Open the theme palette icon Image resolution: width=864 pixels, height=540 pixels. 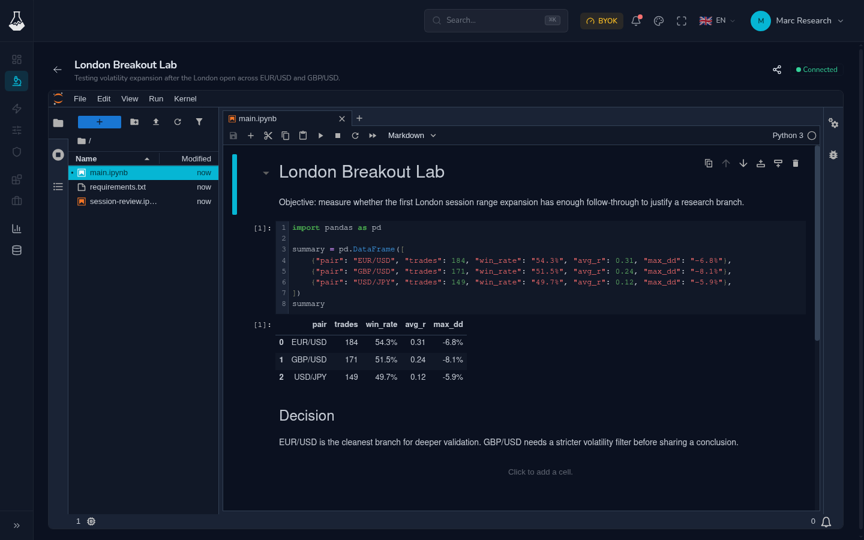[659, 21]
